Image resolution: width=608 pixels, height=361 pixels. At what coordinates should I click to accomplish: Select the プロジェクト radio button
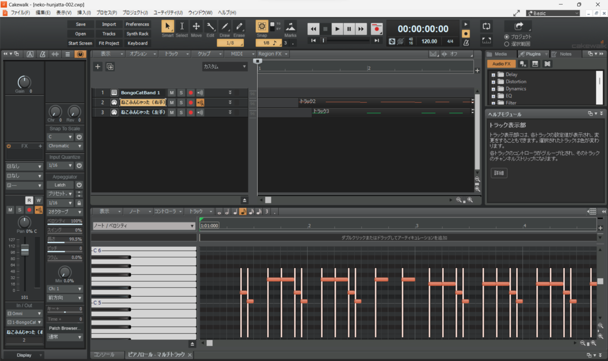(507, 37)
